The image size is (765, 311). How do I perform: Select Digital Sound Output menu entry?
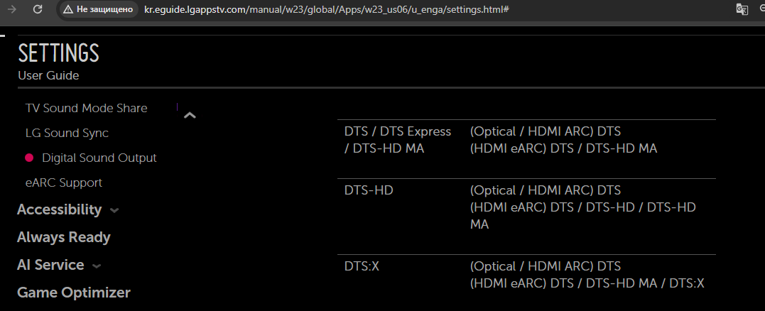tap(99, 158)
